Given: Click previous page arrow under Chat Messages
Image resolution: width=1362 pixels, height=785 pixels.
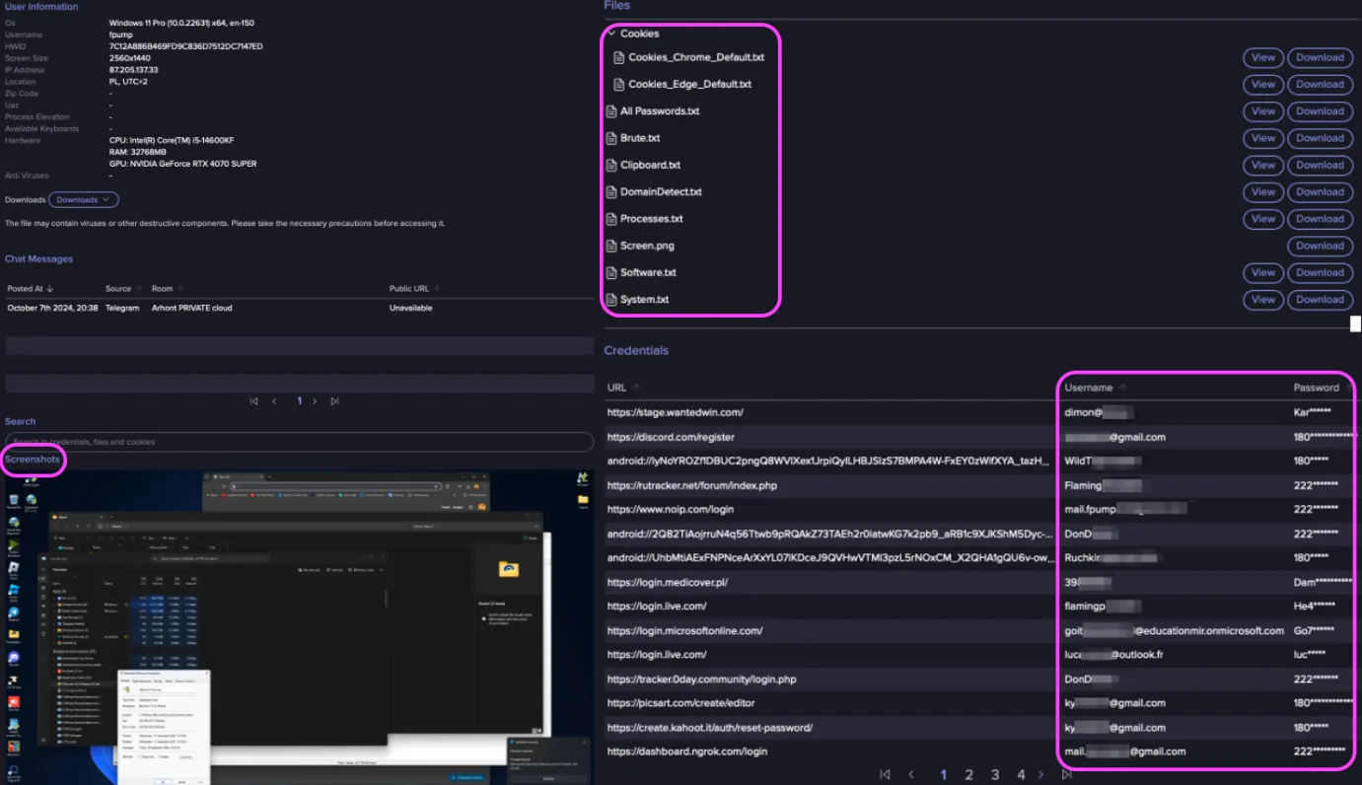Looking at the screenshot, I should (274, 401).
